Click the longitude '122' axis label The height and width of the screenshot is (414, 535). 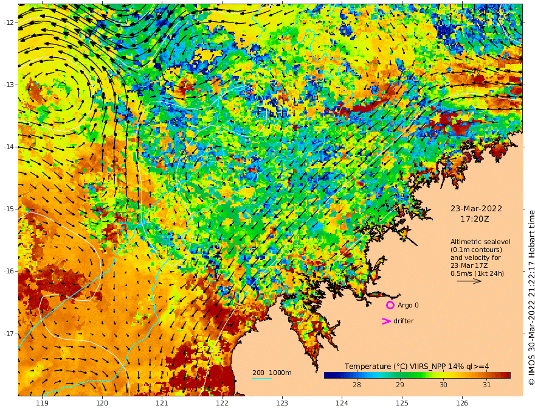[222, 404]
